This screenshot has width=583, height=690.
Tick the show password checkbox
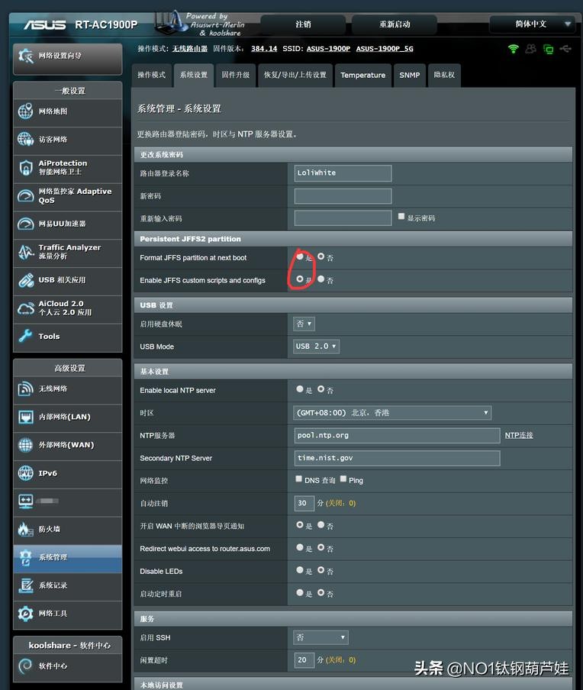coord(401,216)
